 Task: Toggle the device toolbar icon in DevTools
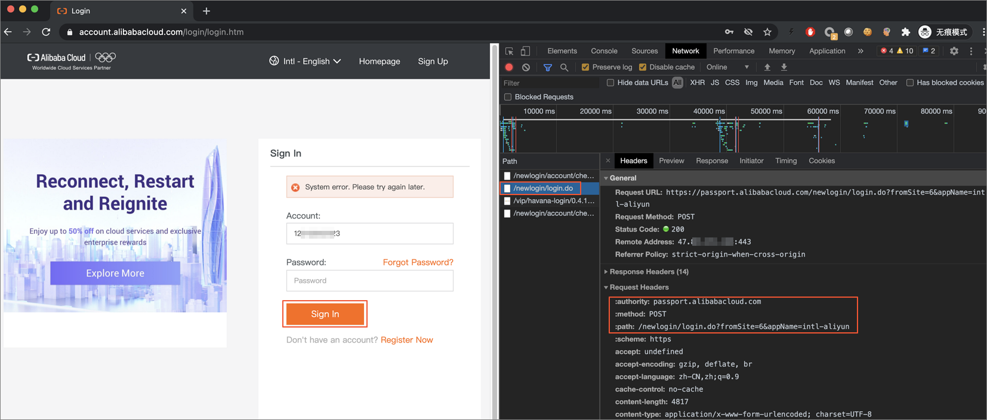(526, 51)
